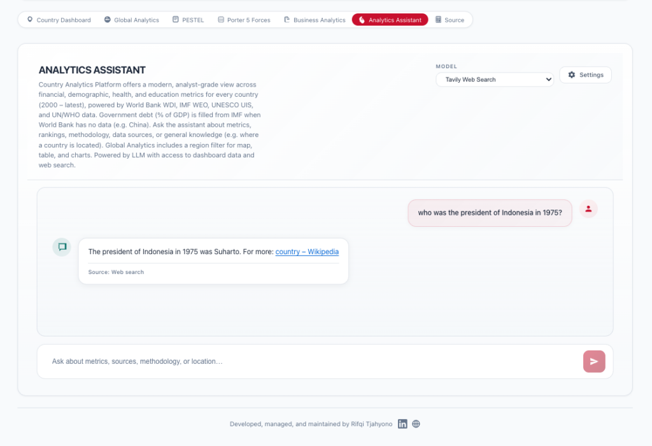The width and height of the screenshot is (652, 446).
Task: Open developer's LinkedIn profile icon
Action: point(402,424)
